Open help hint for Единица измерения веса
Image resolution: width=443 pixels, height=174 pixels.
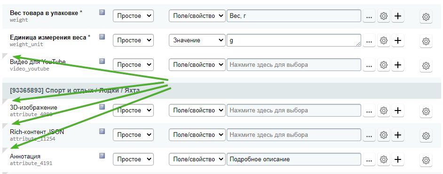point(102,37)
